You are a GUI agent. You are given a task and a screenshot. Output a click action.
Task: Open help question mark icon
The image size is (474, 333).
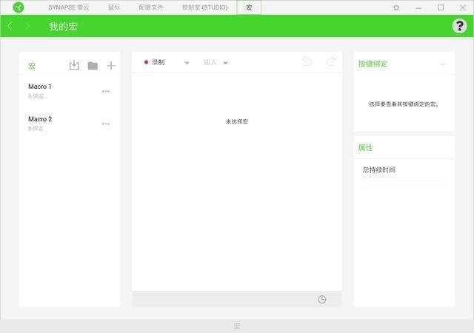459,26
